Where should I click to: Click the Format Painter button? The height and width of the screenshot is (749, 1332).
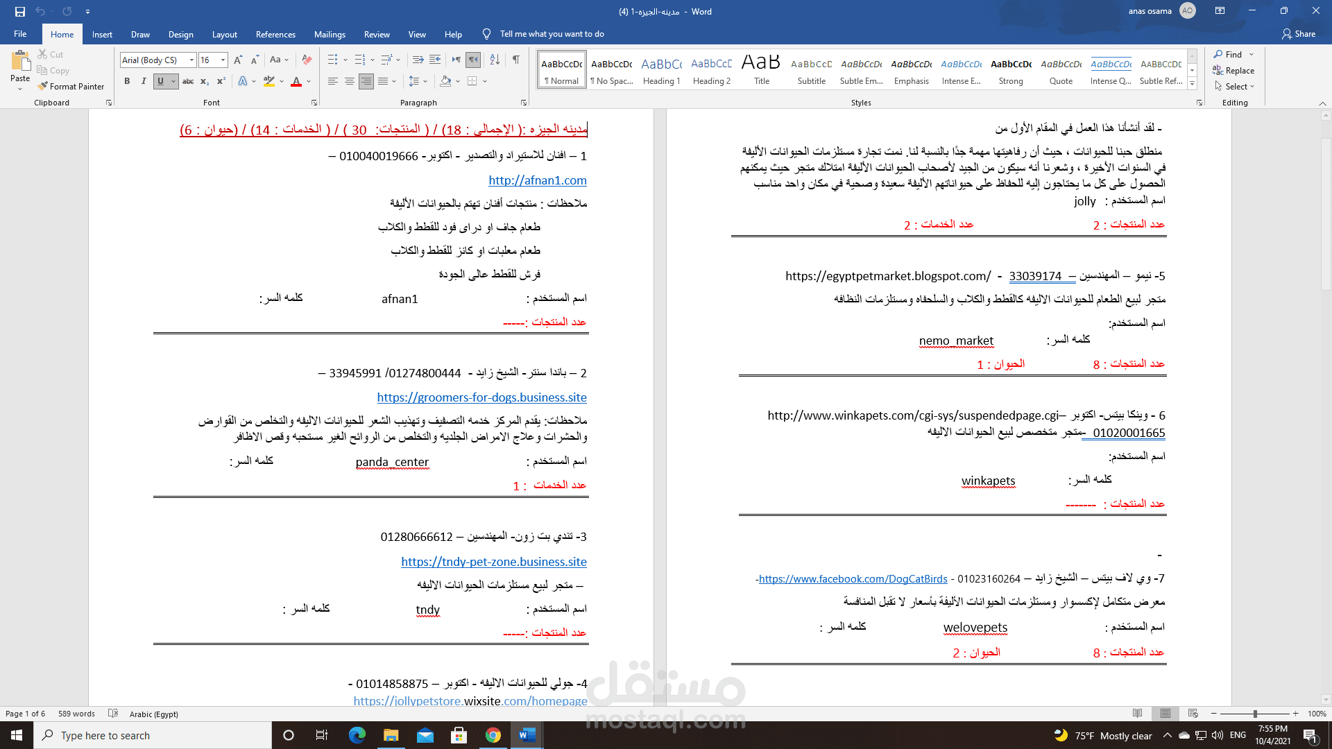coord(71,87)
